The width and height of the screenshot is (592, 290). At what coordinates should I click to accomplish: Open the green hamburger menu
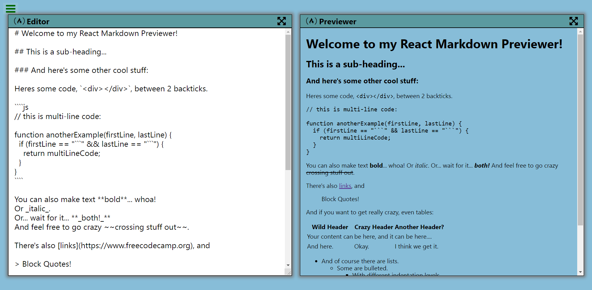10,9
